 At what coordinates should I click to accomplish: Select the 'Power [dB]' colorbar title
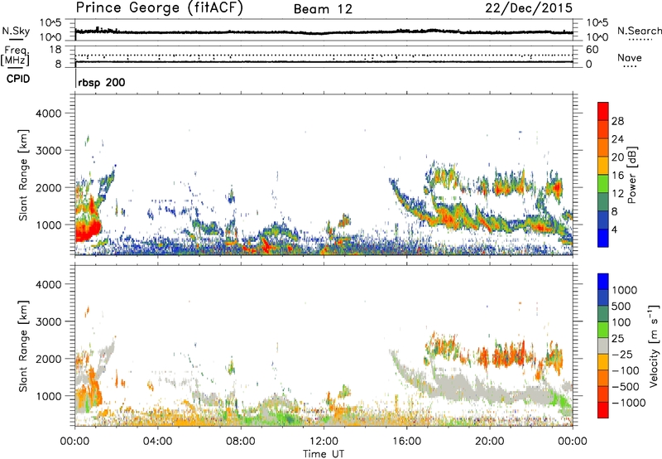(x=631, y=175)
